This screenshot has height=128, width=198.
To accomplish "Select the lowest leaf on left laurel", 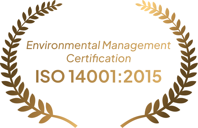I will click(45, 119).
